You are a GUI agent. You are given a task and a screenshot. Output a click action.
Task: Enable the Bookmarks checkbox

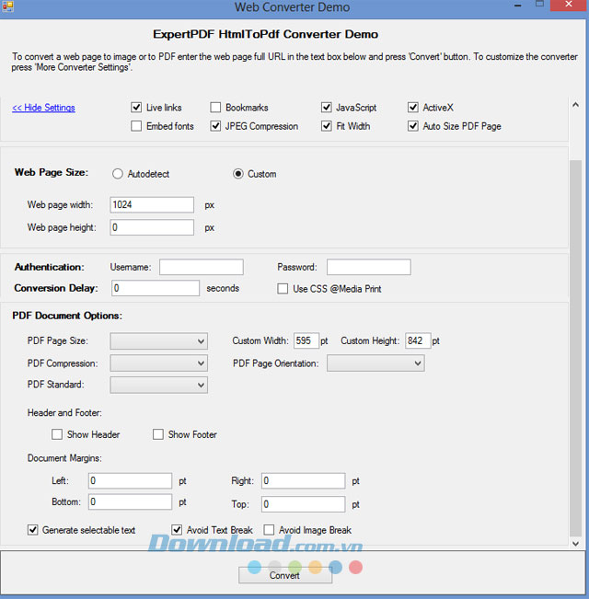[215, 108]
